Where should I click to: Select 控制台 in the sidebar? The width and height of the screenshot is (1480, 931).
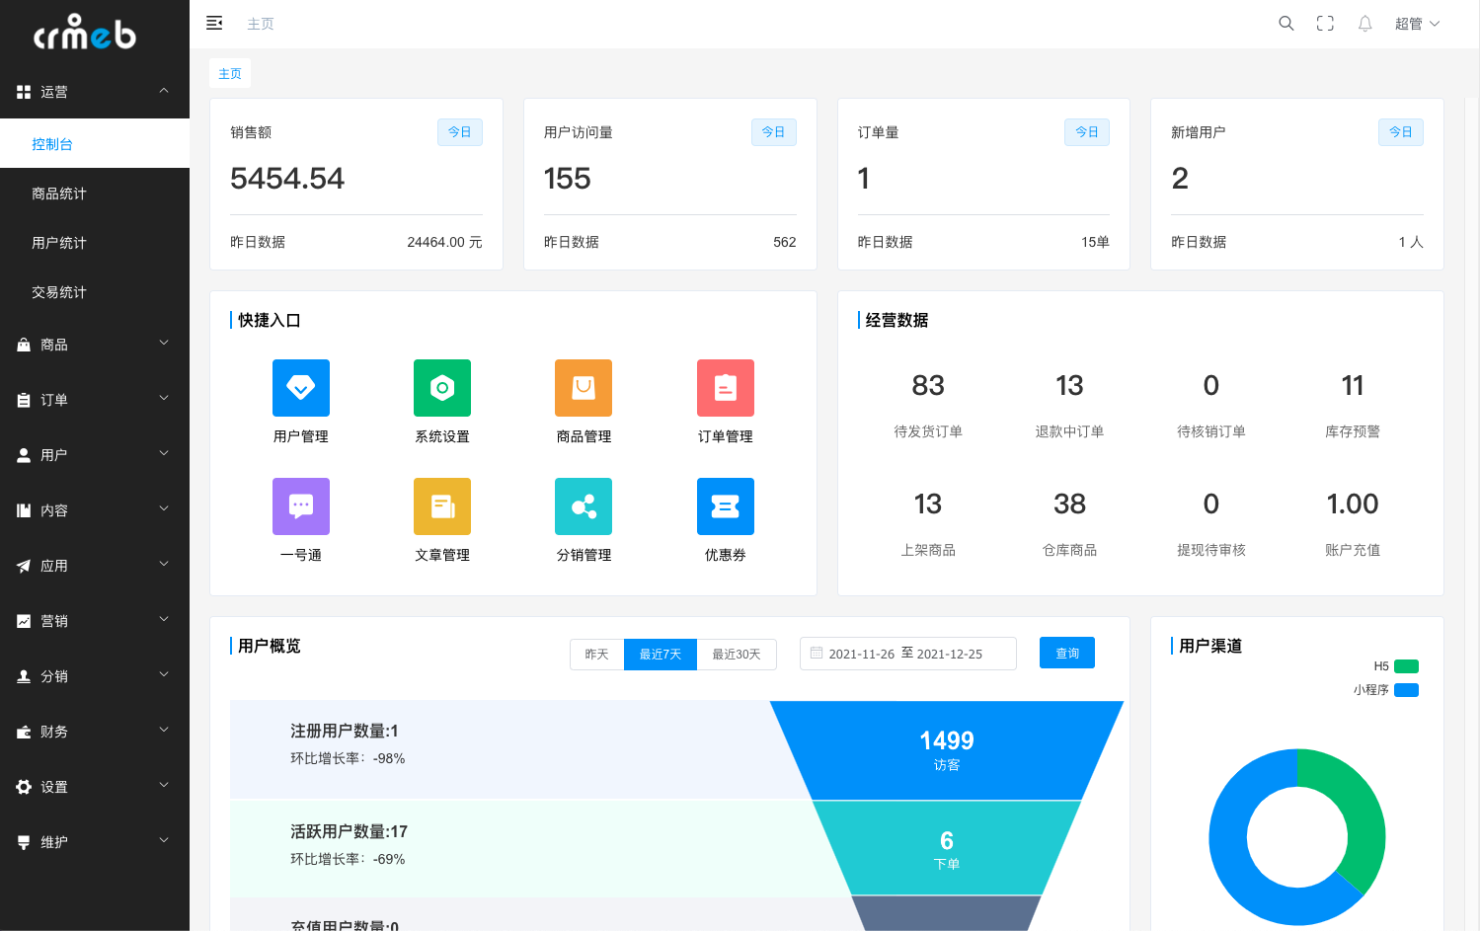tap(51, 143)
